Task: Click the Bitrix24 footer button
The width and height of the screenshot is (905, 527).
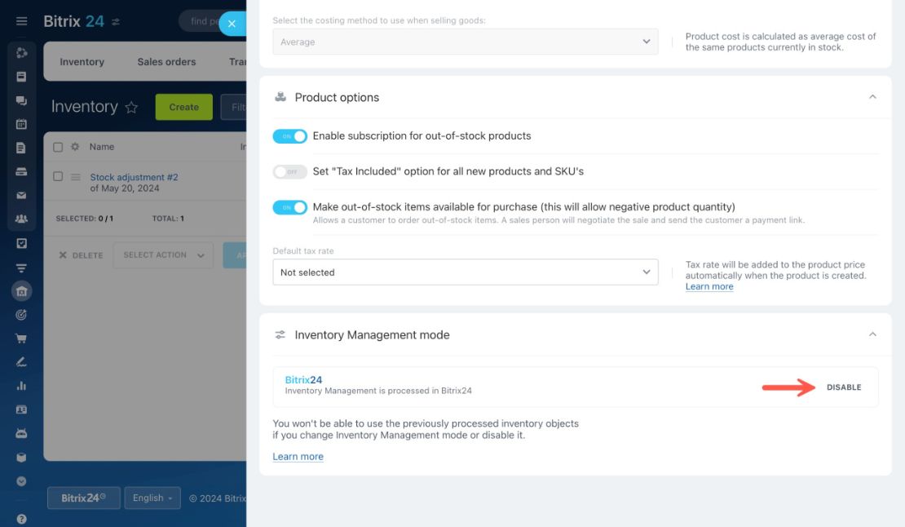Action: 84,498
